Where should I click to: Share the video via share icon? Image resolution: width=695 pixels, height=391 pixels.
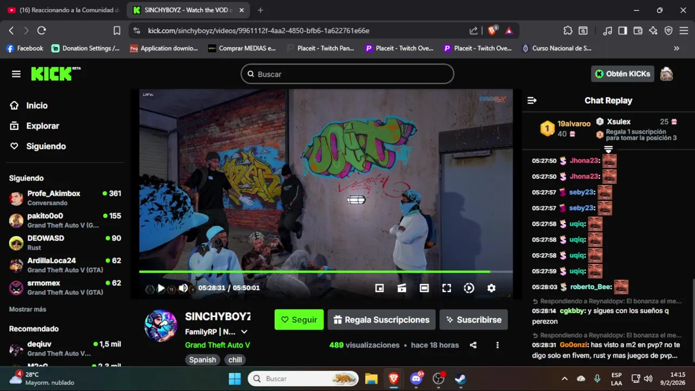(x=473, y=345)
